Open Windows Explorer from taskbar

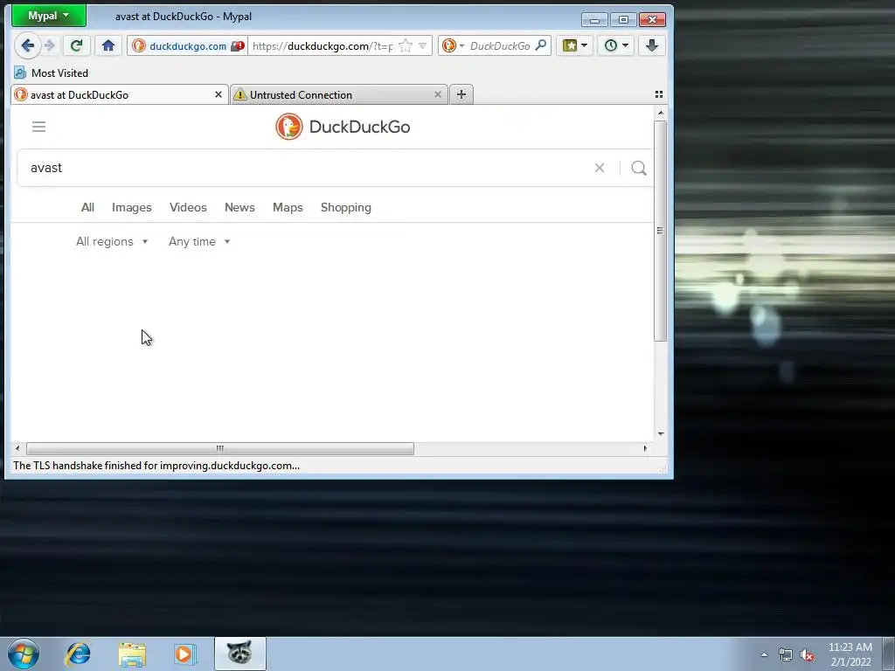[132, 654]
